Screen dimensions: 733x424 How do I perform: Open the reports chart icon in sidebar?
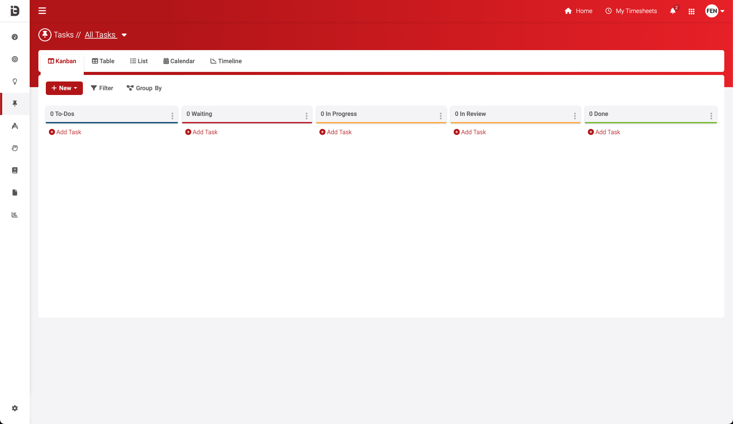15,215
